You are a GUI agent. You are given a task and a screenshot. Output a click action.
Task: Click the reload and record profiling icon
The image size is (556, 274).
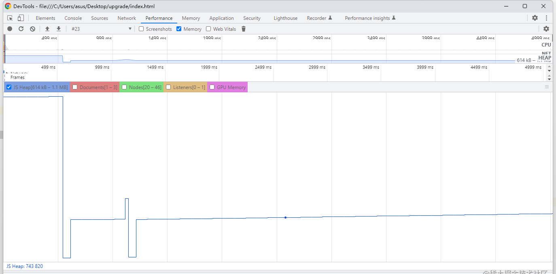[21, 29]
